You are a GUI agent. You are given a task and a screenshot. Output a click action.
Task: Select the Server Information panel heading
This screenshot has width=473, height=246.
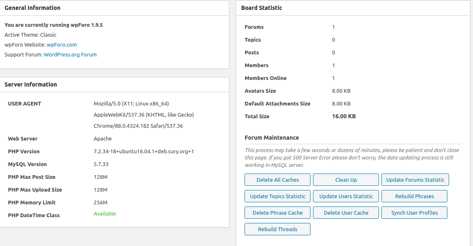tap(31, 84)
